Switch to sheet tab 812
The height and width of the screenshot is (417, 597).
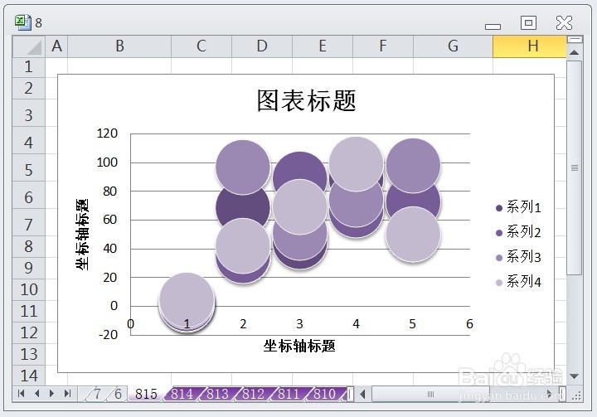pyautogui.click(x=253, y=394)
